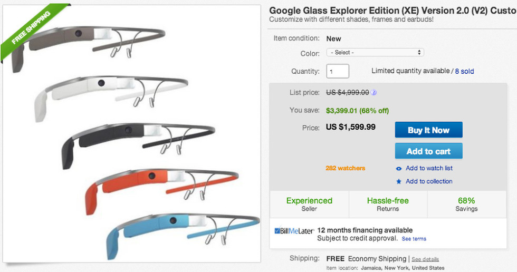Open the 8 sold link
This screenshot has width=517, height=272.
[x=464, y=71]
